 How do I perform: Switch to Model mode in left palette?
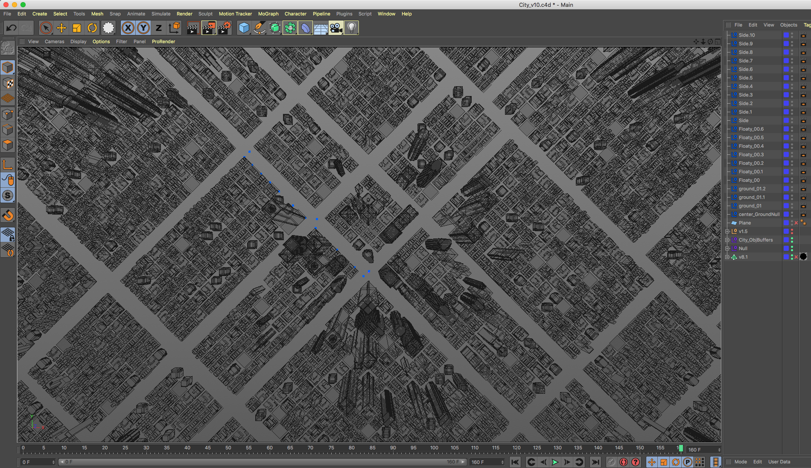pyautogui.click(x=8, y=67)
